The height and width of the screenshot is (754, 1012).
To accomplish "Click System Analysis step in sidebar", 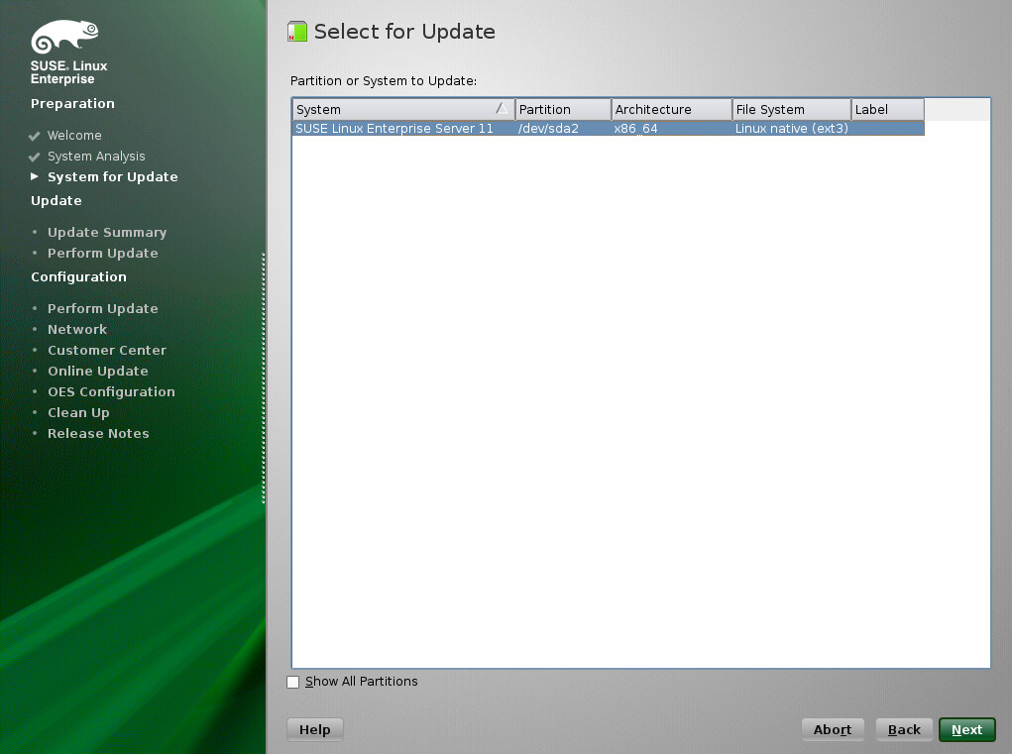I will [x=96, y=157].
